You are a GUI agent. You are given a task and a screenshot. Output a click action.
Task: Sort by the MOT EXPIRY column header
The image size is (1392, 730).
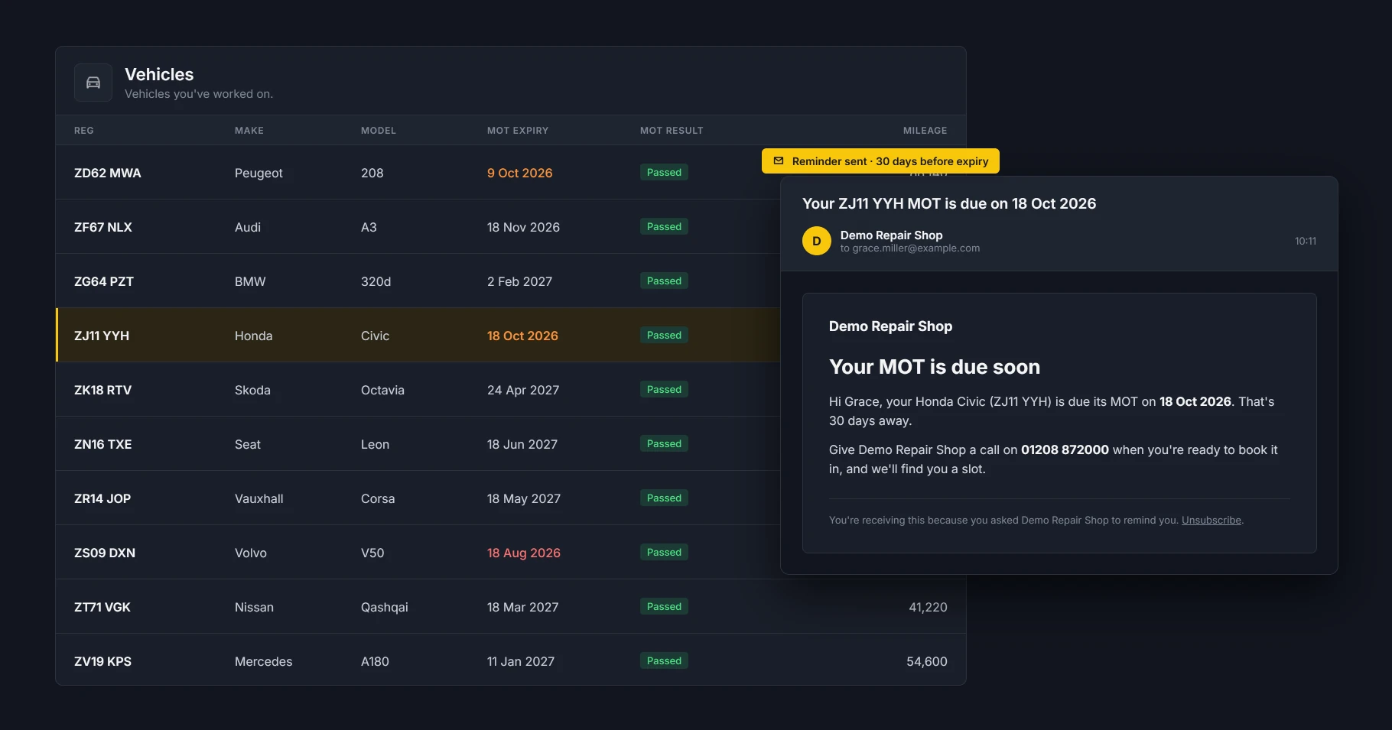(x=518, y=131)
